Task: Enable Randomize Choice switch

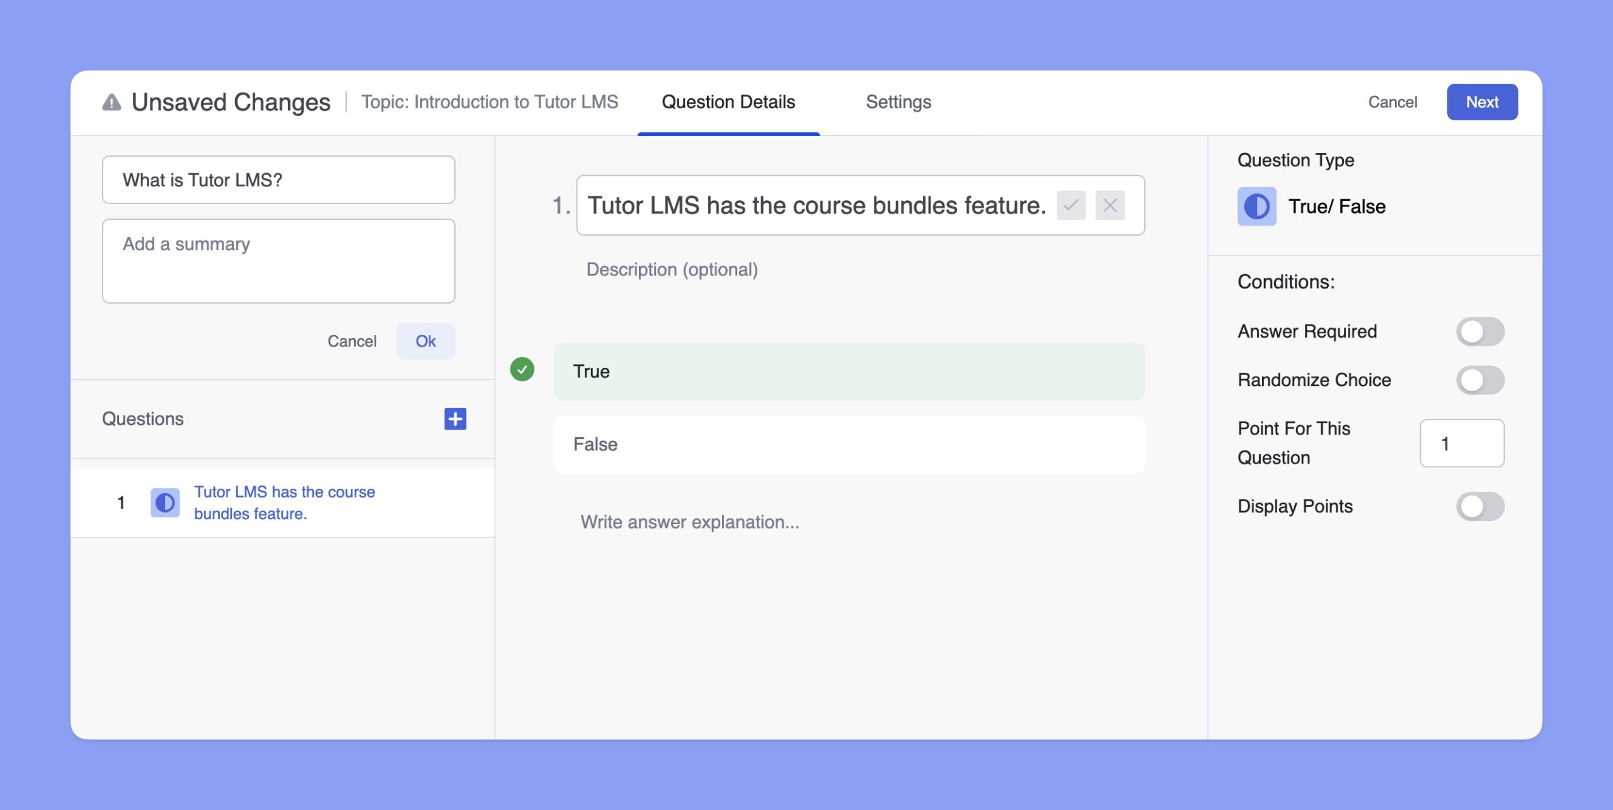Action: click(1479, 380)
